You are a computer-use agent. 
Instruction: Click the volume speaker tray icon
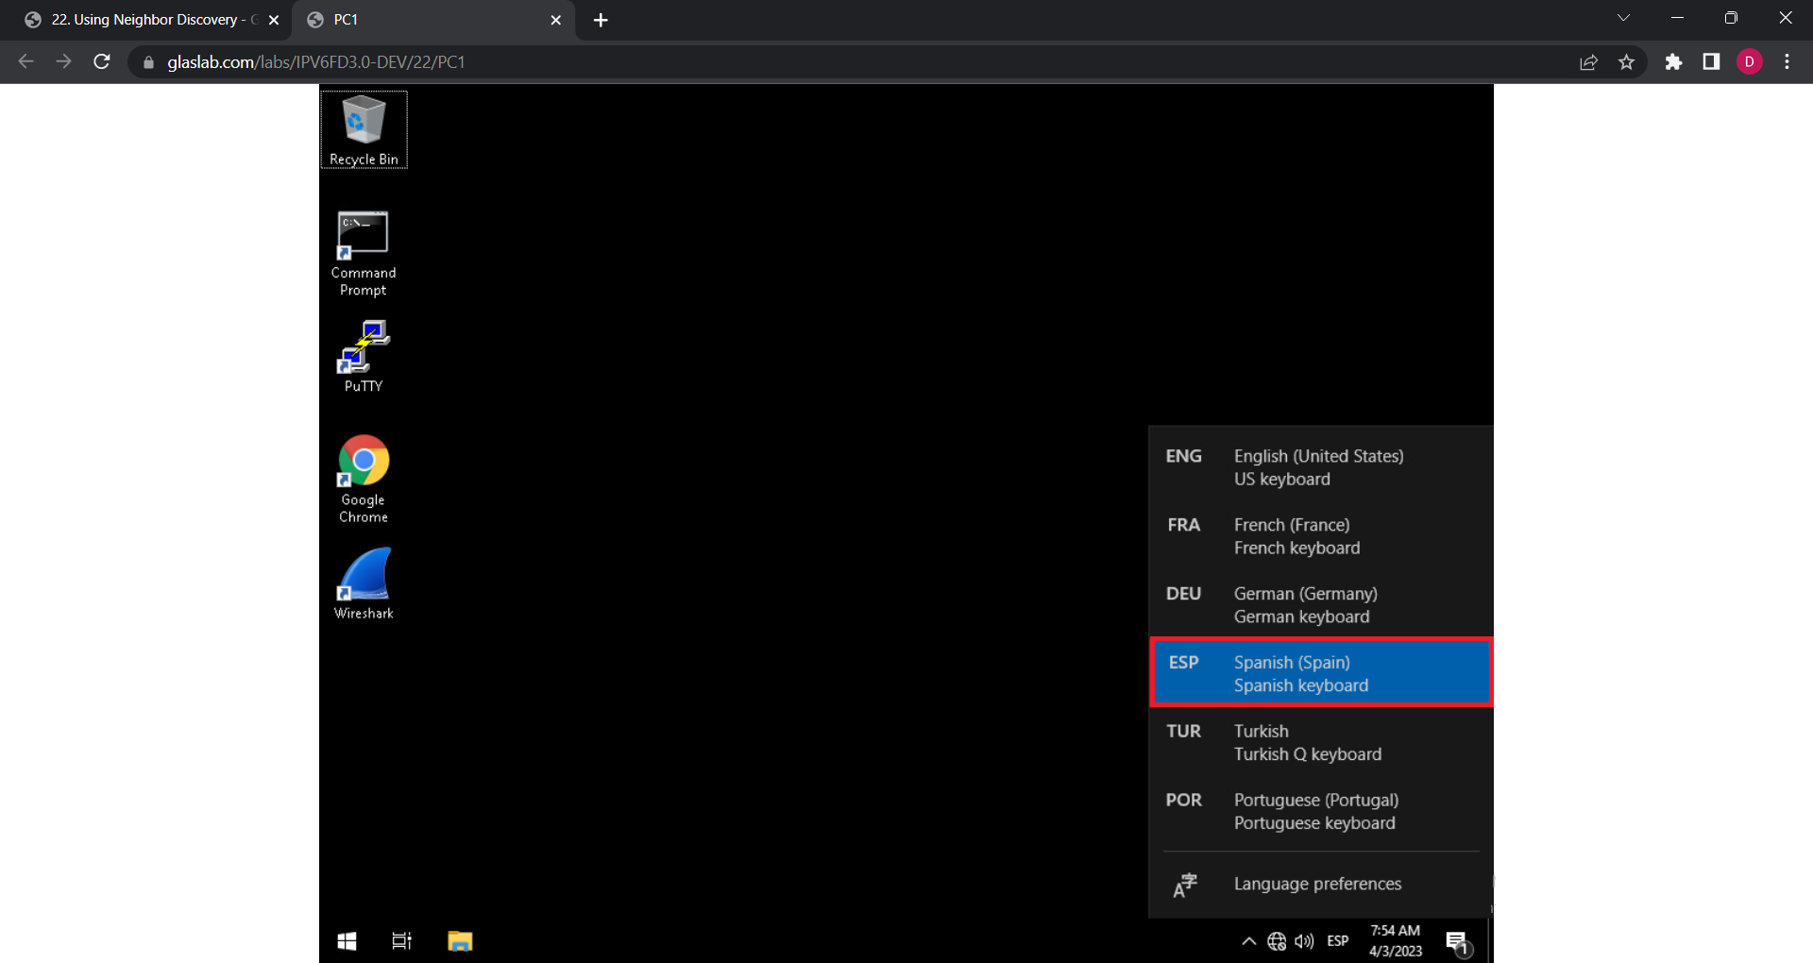(x=1304, y=941)
